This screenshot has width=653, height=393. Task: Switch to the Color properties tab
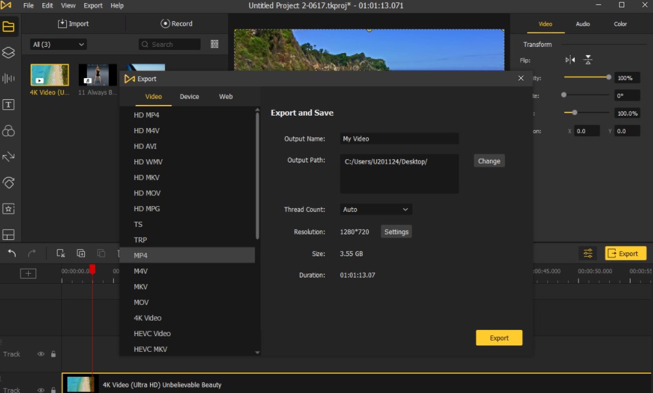620,24
